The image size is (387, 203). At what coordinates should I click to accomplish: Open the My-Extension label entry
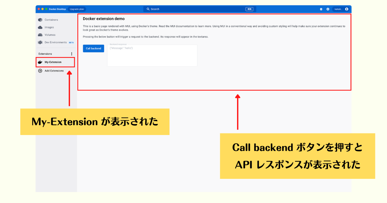53,62
